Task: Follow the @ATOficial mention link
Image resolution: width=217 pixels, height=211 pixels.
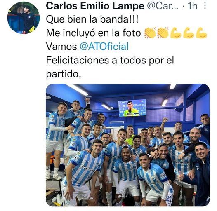Action: 104,47
